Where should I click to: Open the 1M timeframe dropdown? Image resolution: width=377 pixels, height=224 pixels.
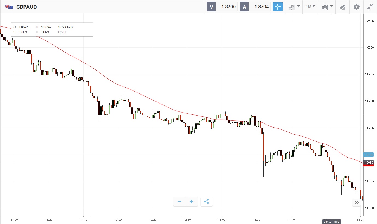[310, 7]
